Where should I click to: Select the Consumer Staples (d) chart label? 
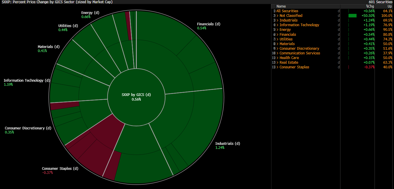[60, 169]
